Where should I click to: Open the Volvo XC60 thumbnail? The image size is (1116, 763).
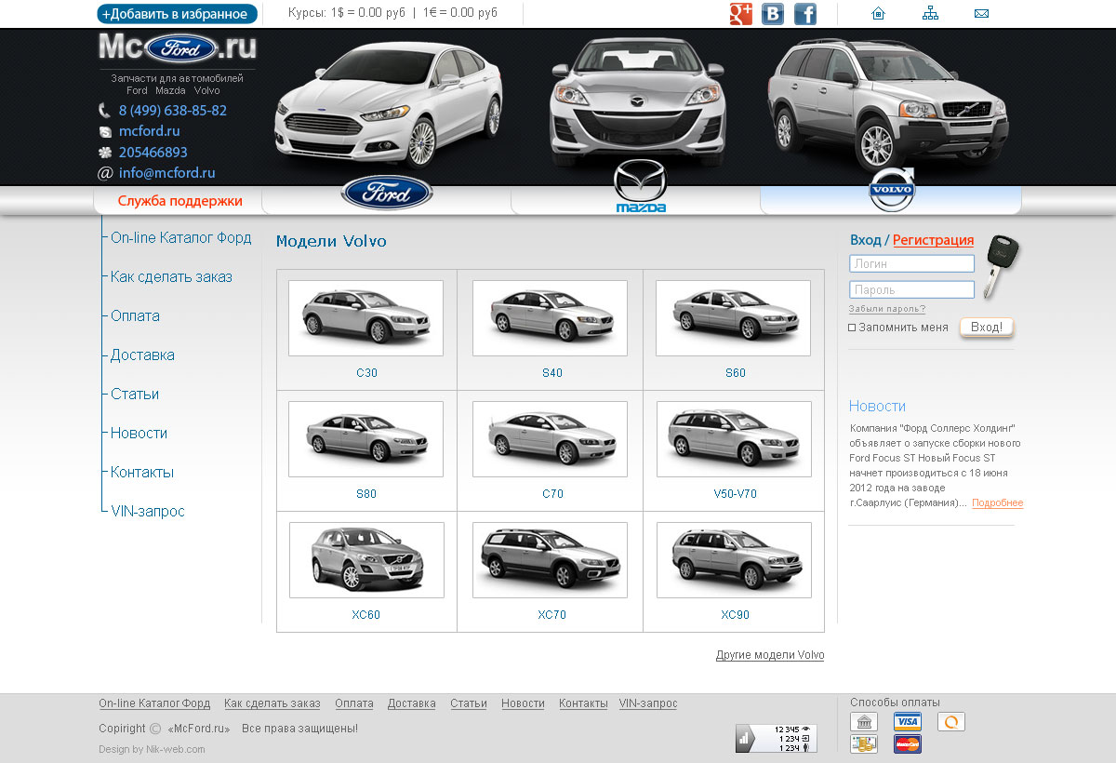[x=366, y=560]
